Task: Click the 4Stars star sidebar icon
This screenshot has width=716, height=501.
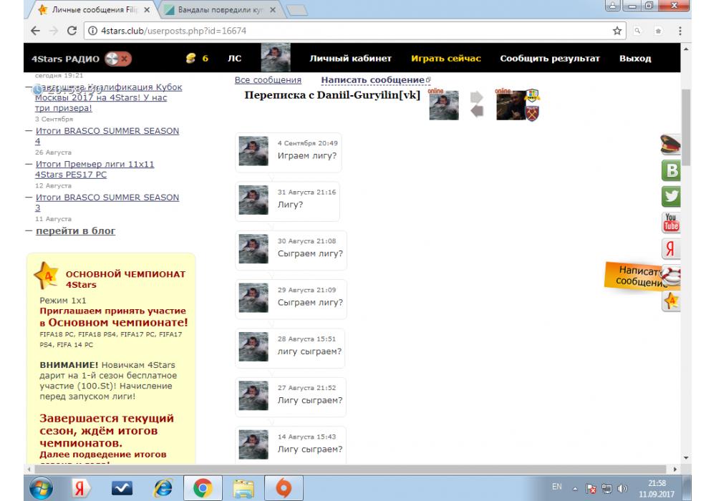Action: [671, 301]
